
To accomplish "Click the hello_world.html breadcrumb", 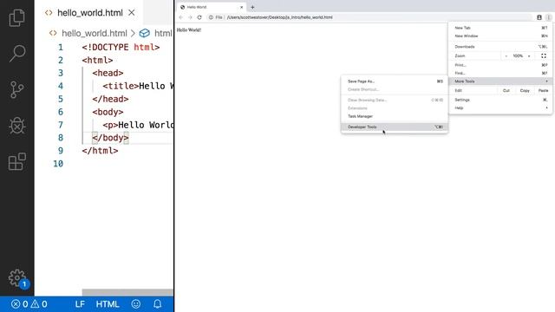I will coord(95,33).
